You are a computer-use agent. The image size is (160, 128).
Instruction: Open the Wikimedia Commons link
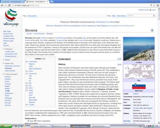pos(12,66)
